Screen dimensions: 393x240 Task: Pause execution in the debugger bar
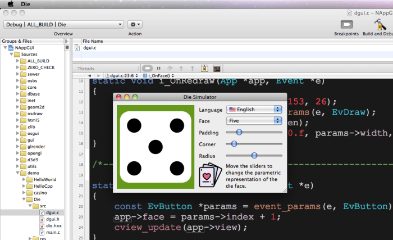click(x=159, y=68)
